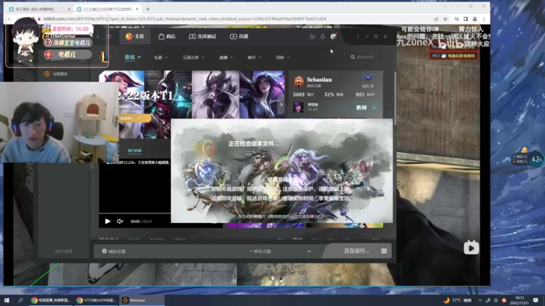
Task: Open the WeGame user avatar with red dot
Action: coord(333,37)
